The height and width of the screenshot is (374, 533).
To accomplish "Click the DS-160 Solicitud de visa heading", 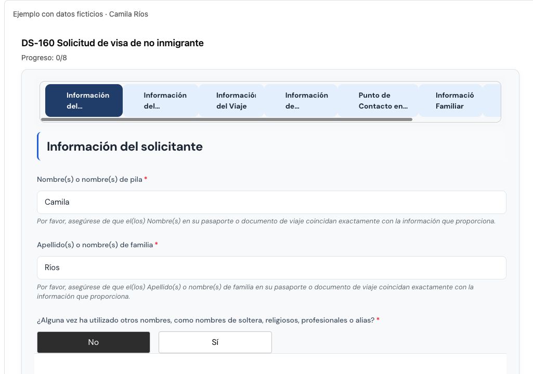I will point(112,43).
